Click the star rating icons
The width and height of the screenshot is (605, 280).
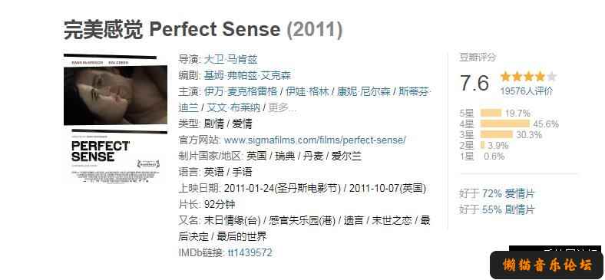pyautogui.click(x=528, y=77)
